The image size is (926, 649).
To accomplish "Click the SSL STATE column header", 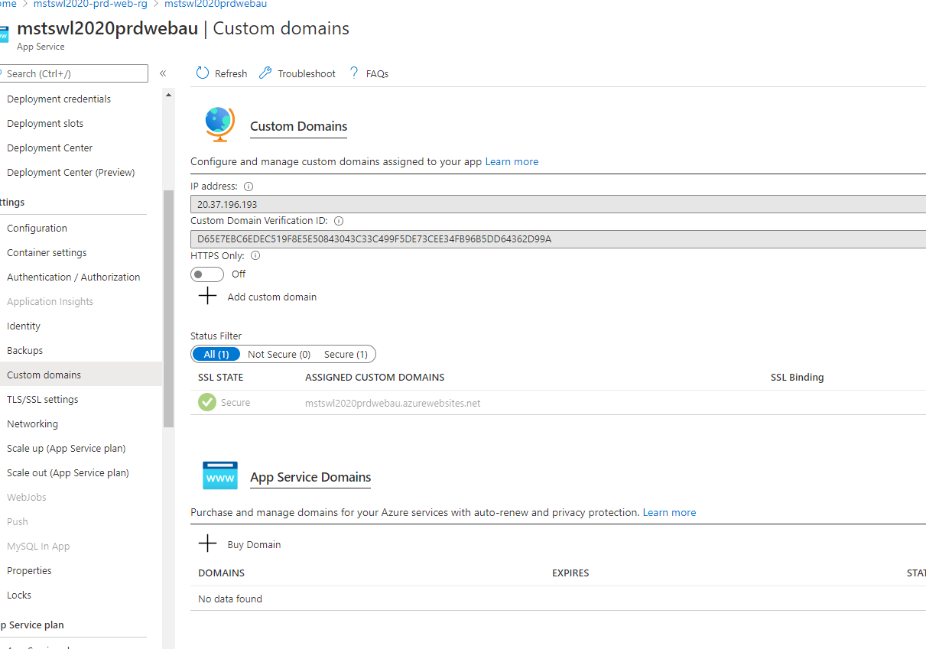I will point(220,378).
